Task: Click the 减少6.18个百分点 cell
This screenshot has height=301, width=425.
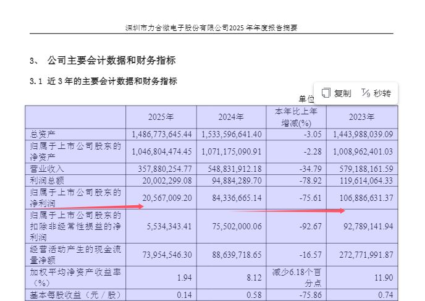Action: tap(297, 278)
